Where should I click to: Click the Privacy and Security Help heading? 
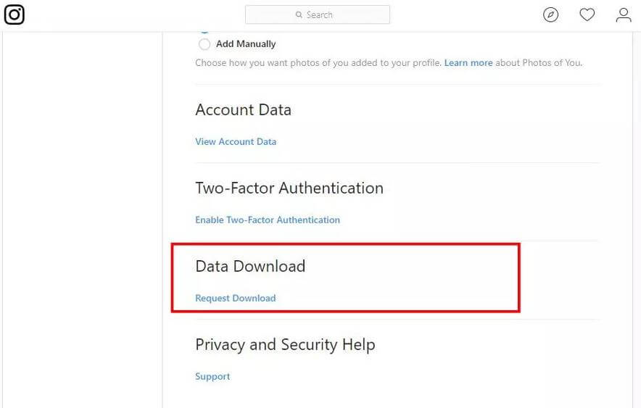pos(286,345)
